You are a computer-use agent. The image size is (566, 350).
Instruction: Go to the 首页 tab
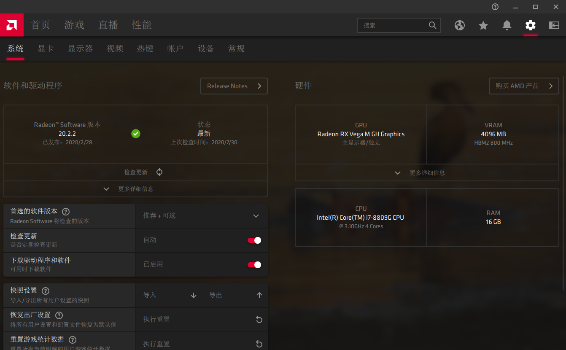coord(40,25)
